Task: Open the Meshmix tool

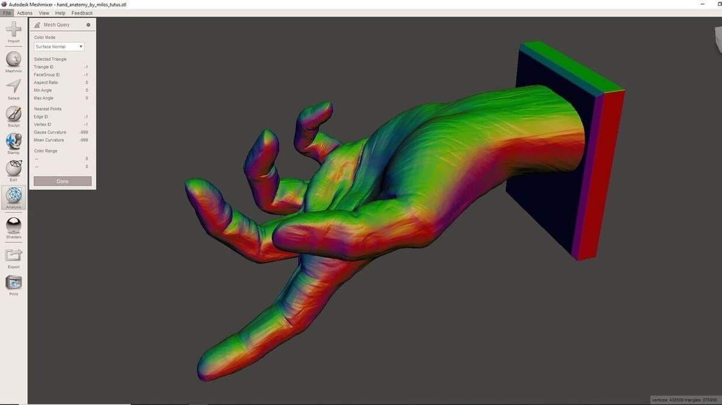Action: (13, 62)
